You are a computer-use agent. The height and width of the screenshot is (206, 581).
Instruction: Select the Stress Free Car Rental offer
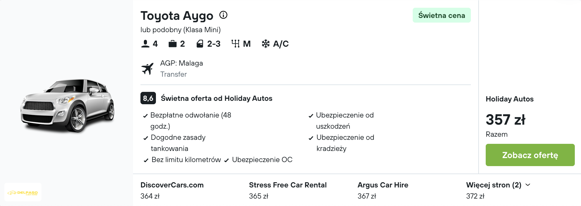pos(288,190)
